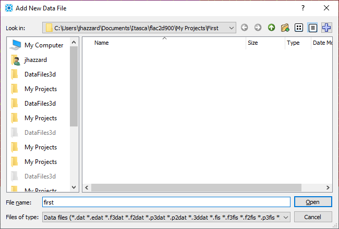This screenshot has width=339, height=229.
Task: Go up to the parent directory
Action: [271, 28]
